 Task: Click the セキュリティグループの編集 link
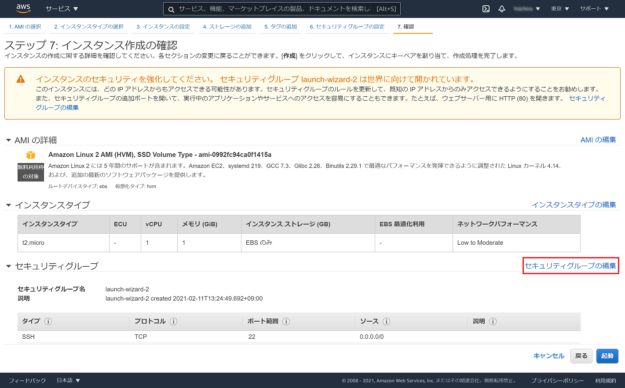[570, 265]
